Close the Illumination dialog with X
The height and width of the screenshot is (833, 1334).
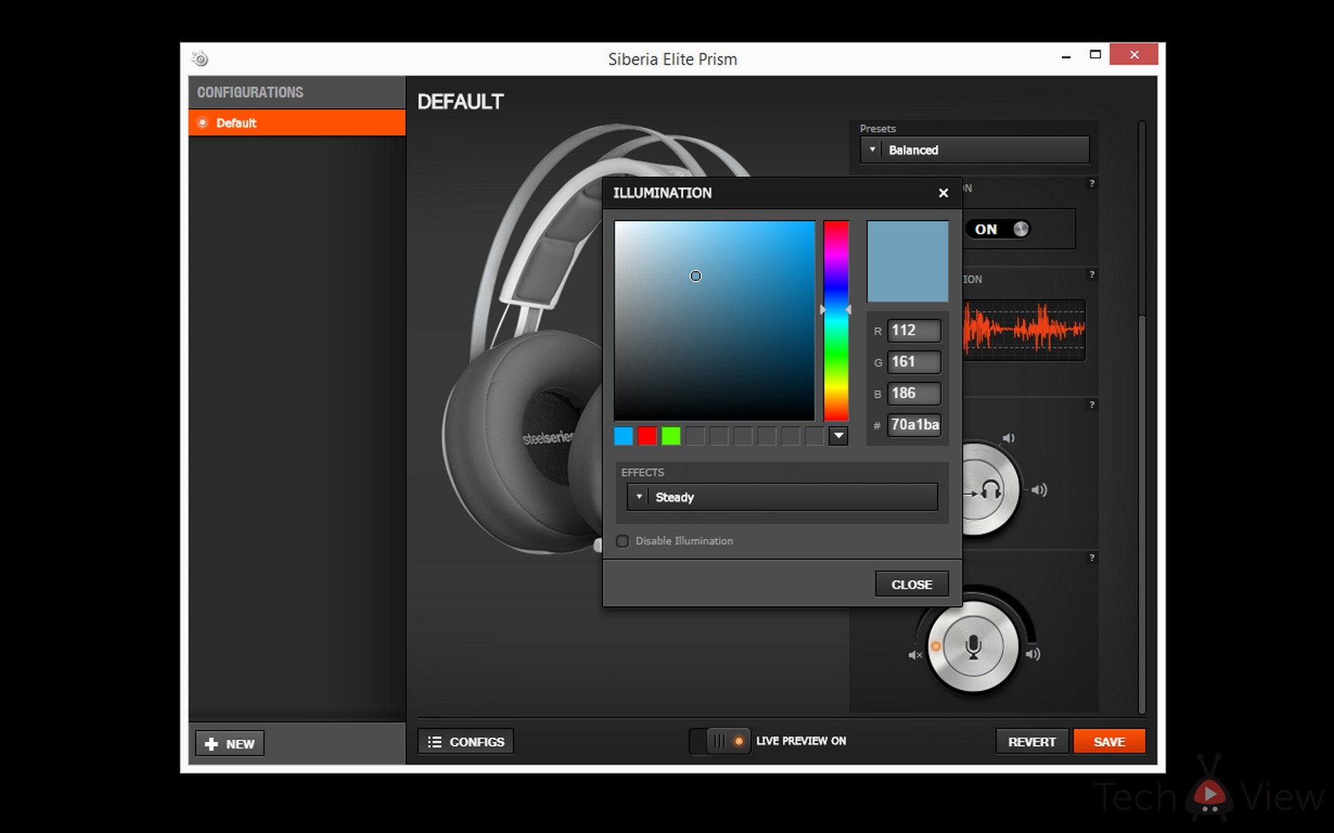click(943, 193)
